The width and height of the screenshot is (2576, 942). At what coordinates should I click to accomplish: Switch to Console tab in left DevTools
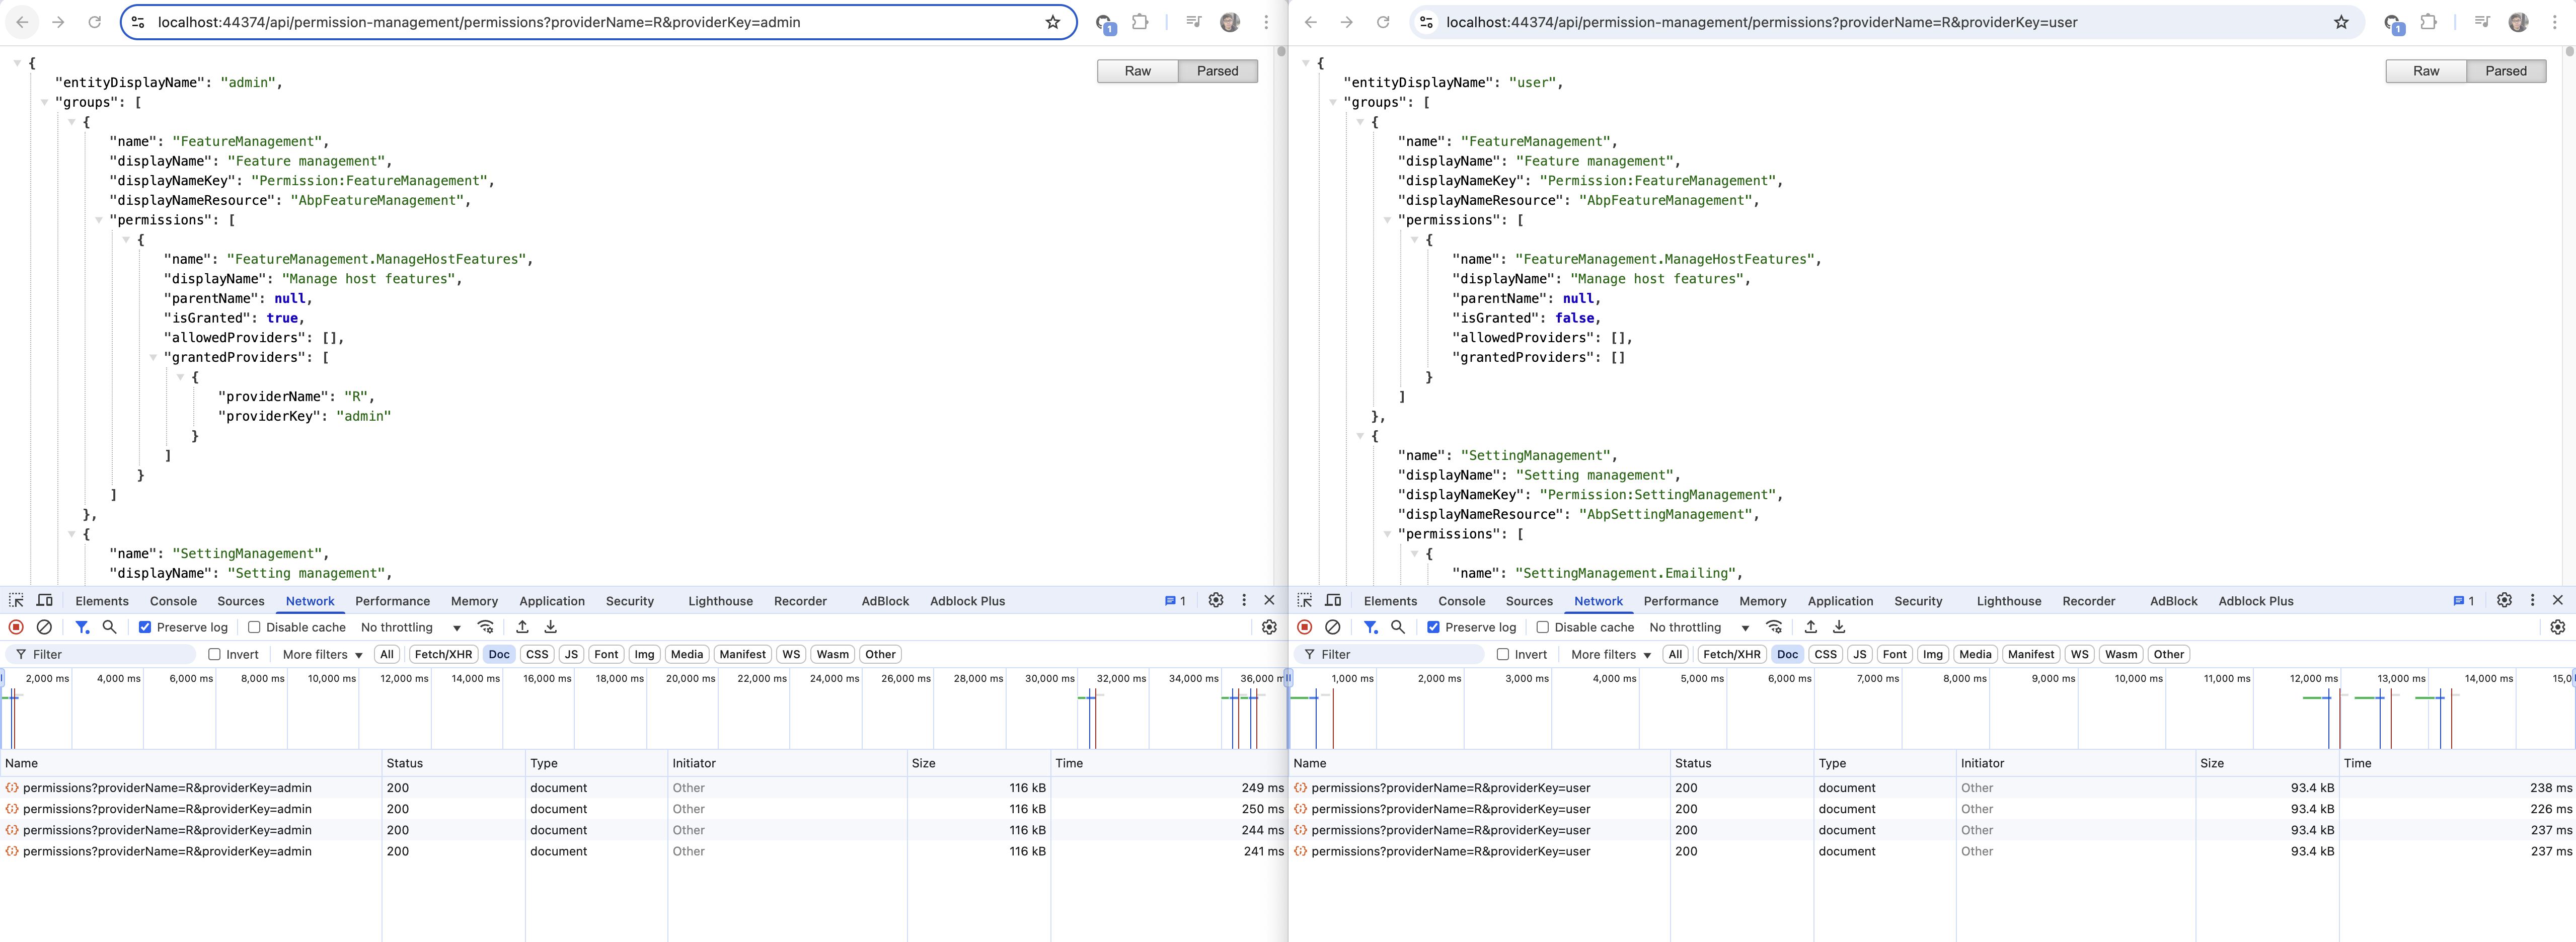point(173,601)
